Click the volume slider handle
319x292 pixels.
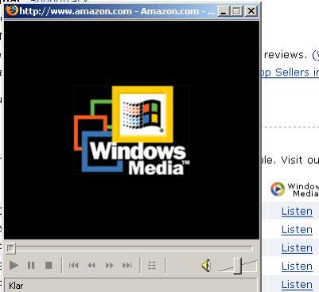(x=238, y=266)
